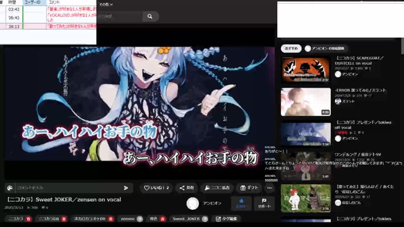Open the ボカロカラオケDB tag
Screen dimensions: 404x227
coord(90,219)
